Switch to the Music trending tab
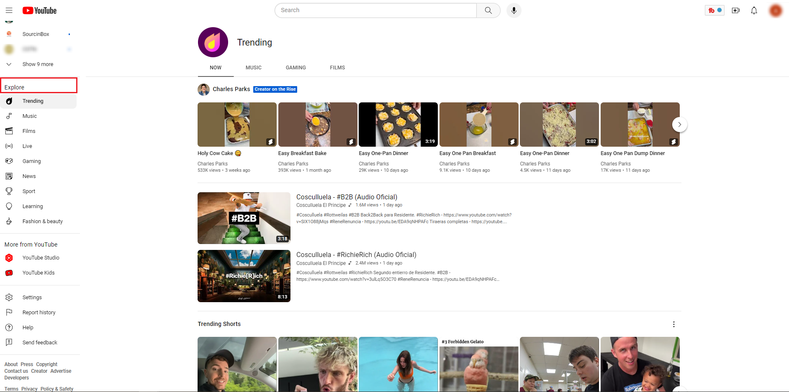The width and height of the screenshot is (789, 392). pyautogui.click(x=253, y=68)
